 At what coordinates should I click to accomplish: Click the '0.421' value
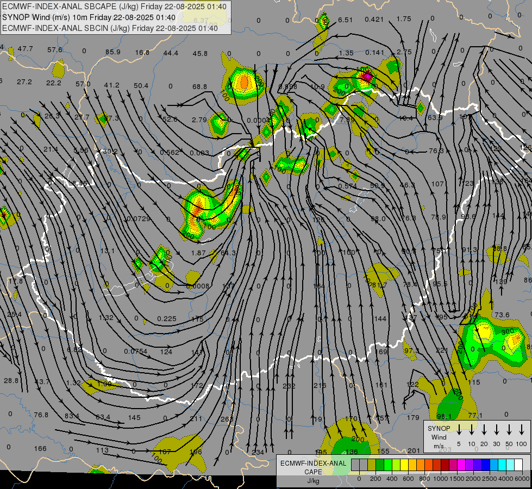[374, 20]
